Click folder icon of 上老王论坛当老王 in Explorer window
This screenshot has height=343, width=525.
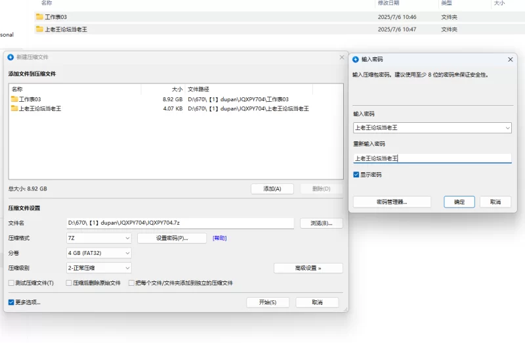39,29
